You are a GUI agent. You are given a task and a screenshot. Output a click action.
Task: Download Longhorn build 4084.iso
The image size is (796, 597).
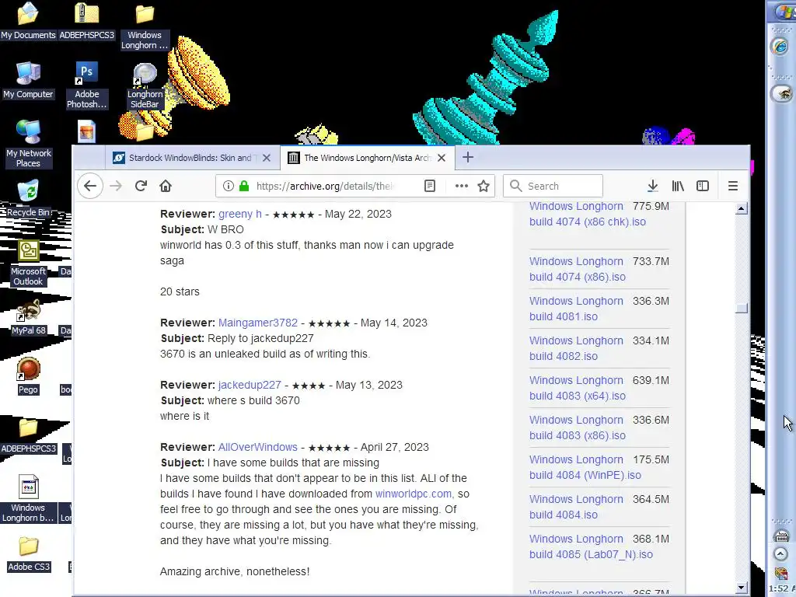tap(576, 507)
